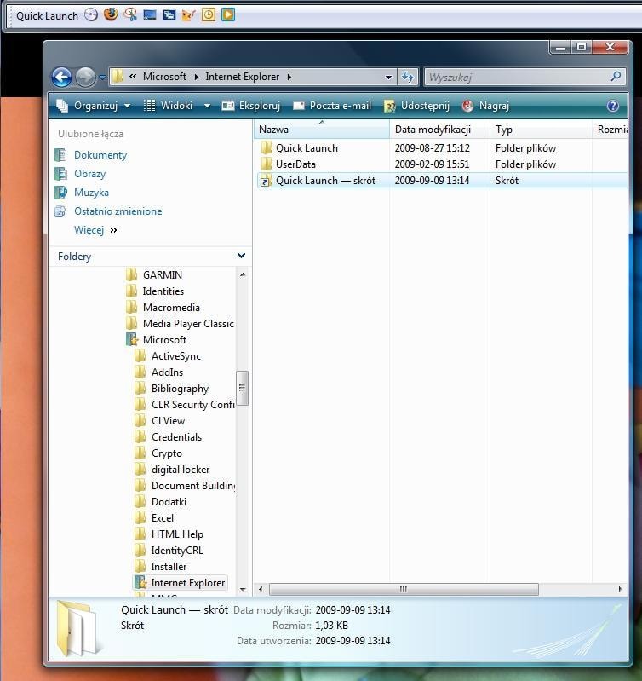Select Dodatki in the folder tree
The image size is (642, 681).
tap(169, 502)
